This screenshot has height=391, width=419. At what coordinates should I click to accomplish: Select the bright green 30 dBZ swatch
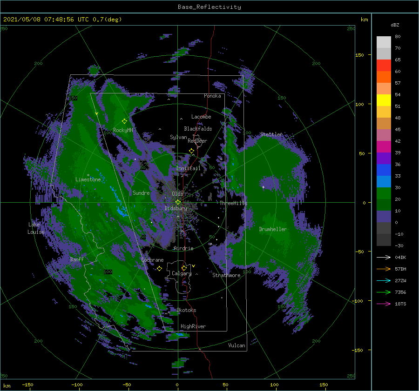pos(384,193)
